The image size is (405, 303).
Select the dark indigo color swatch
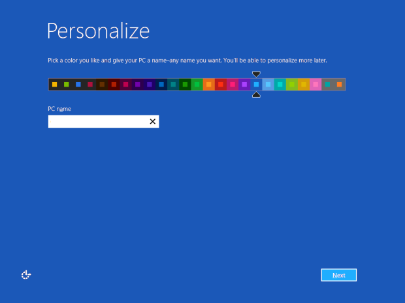150,85
